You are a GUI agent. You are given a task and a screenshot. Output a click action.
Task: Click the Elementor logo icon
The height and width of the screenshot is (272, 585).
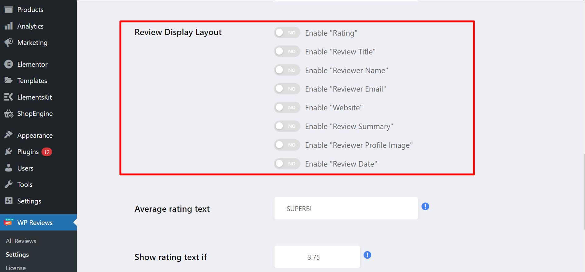point(9,64)
